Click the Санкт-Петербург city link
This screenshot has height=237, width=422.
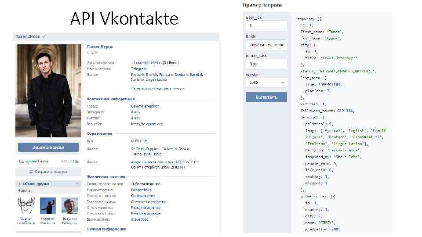[145, 106]
